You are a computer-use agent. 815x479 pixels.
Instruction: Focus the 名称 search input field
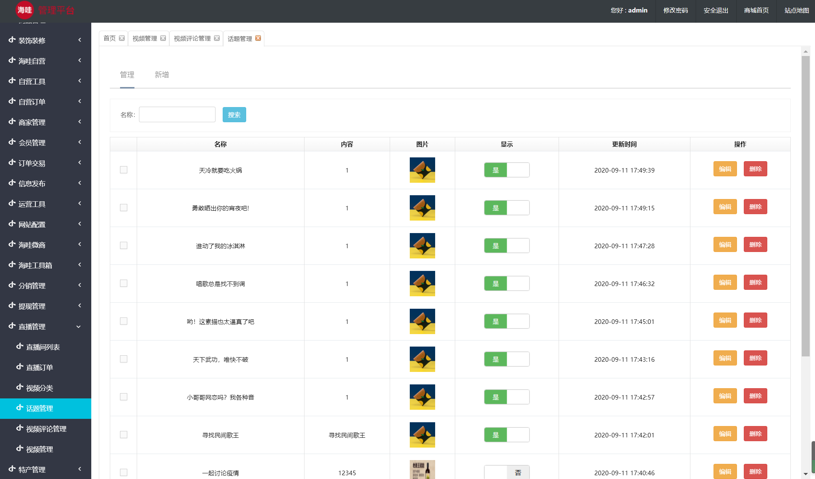click(x=177, y=115)
